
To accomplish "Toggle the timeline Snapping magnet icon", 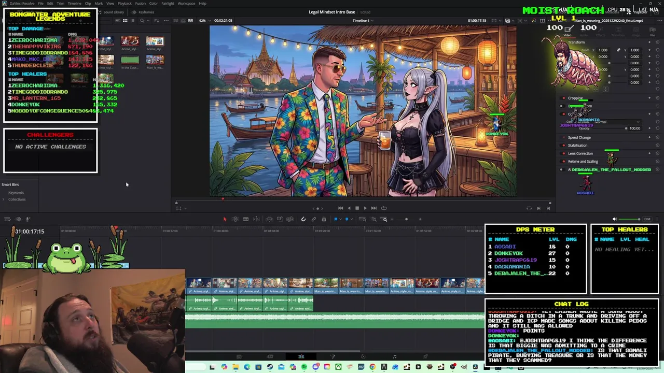I will pyautogui.click(x=303, y=219).
